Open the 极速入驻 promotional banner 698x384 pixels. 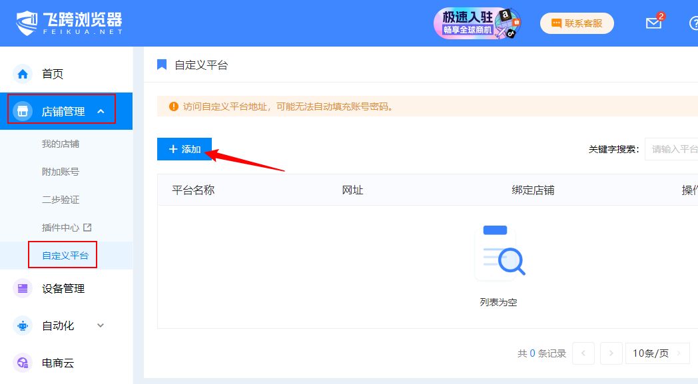[477, 23]
